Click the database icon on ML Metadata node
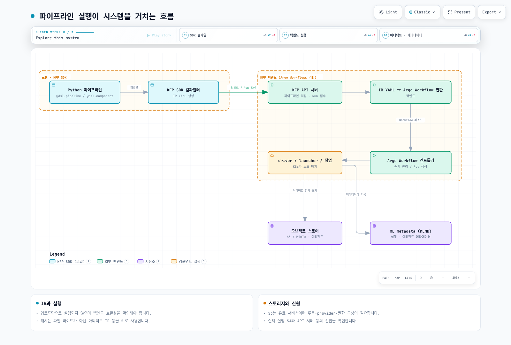The width and height of the screenshot is (511, 345). (x=374, y=226)
